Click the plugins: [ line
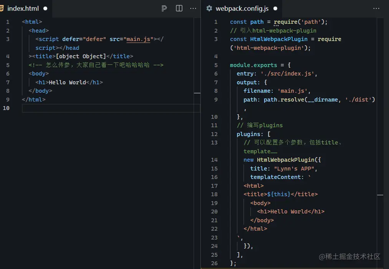Viewport: 389px width, 269px height. (253, 134)
